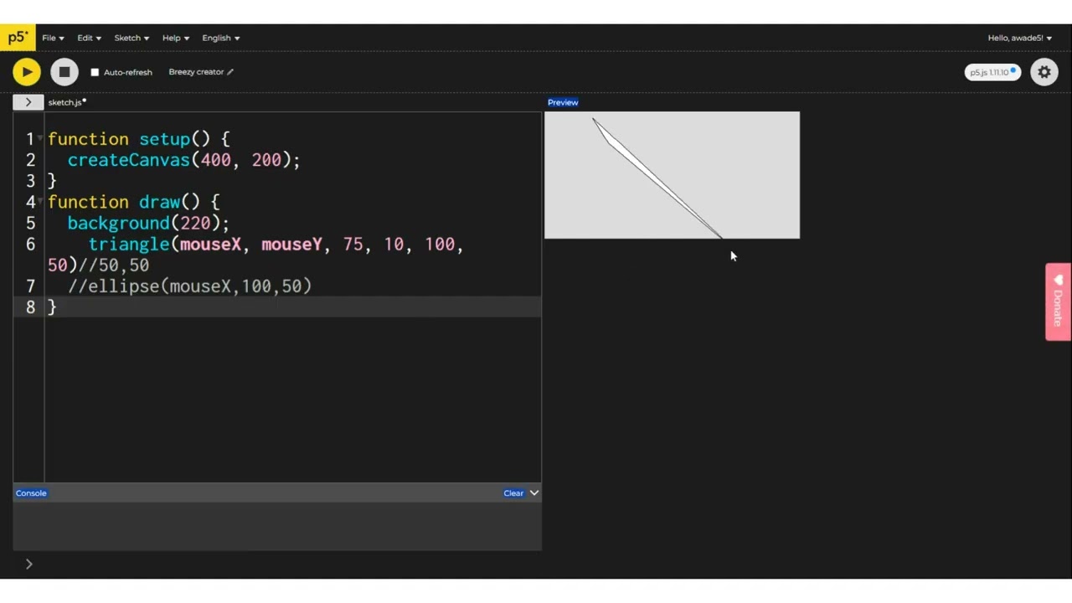This screenshot has width=1072, height=603.
Task: Open the English language dropdown
Action: (220, 38)
